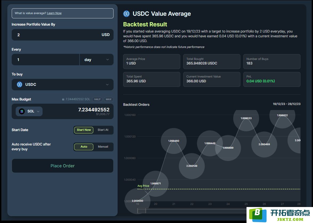Select the 2.000469 order bubble
The height and width of the screenshot is (223, 313).
click(264, 144)
